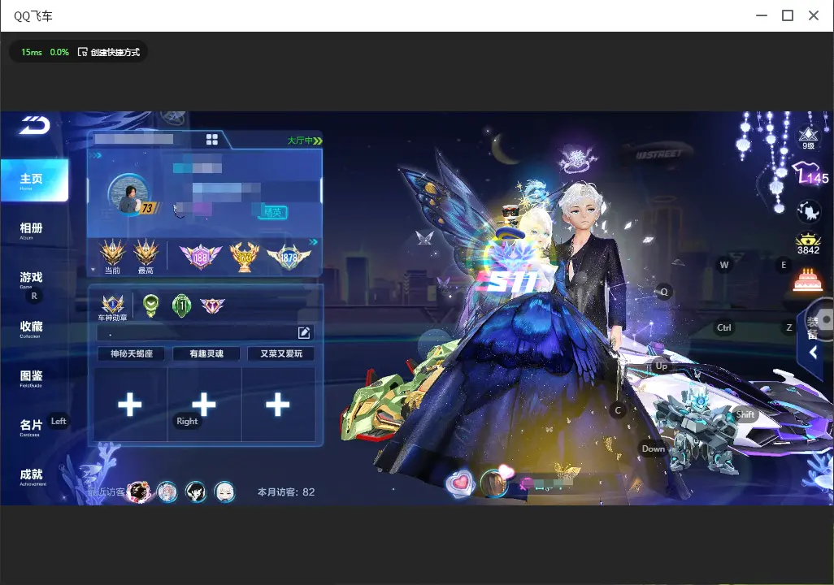Screen dimensions: 834x585
Task: Click the Shift key overlay button
Action: click(745, 415)
